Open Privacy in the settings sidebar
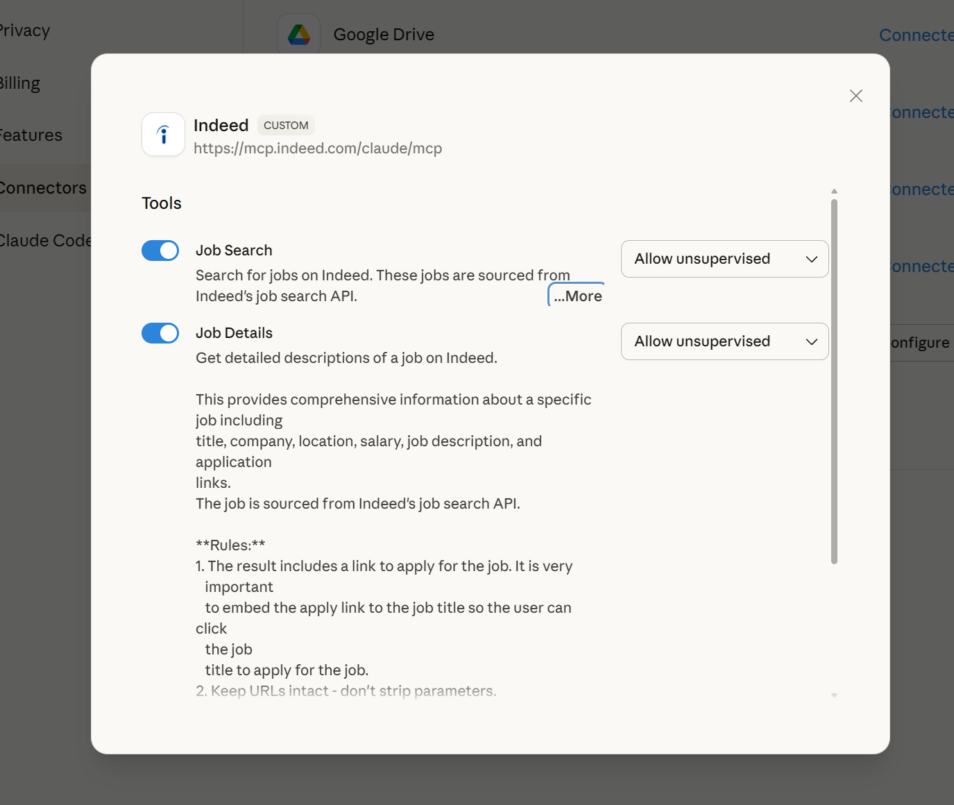This screenshot has height=805, width=954. [x=25, y=31]
